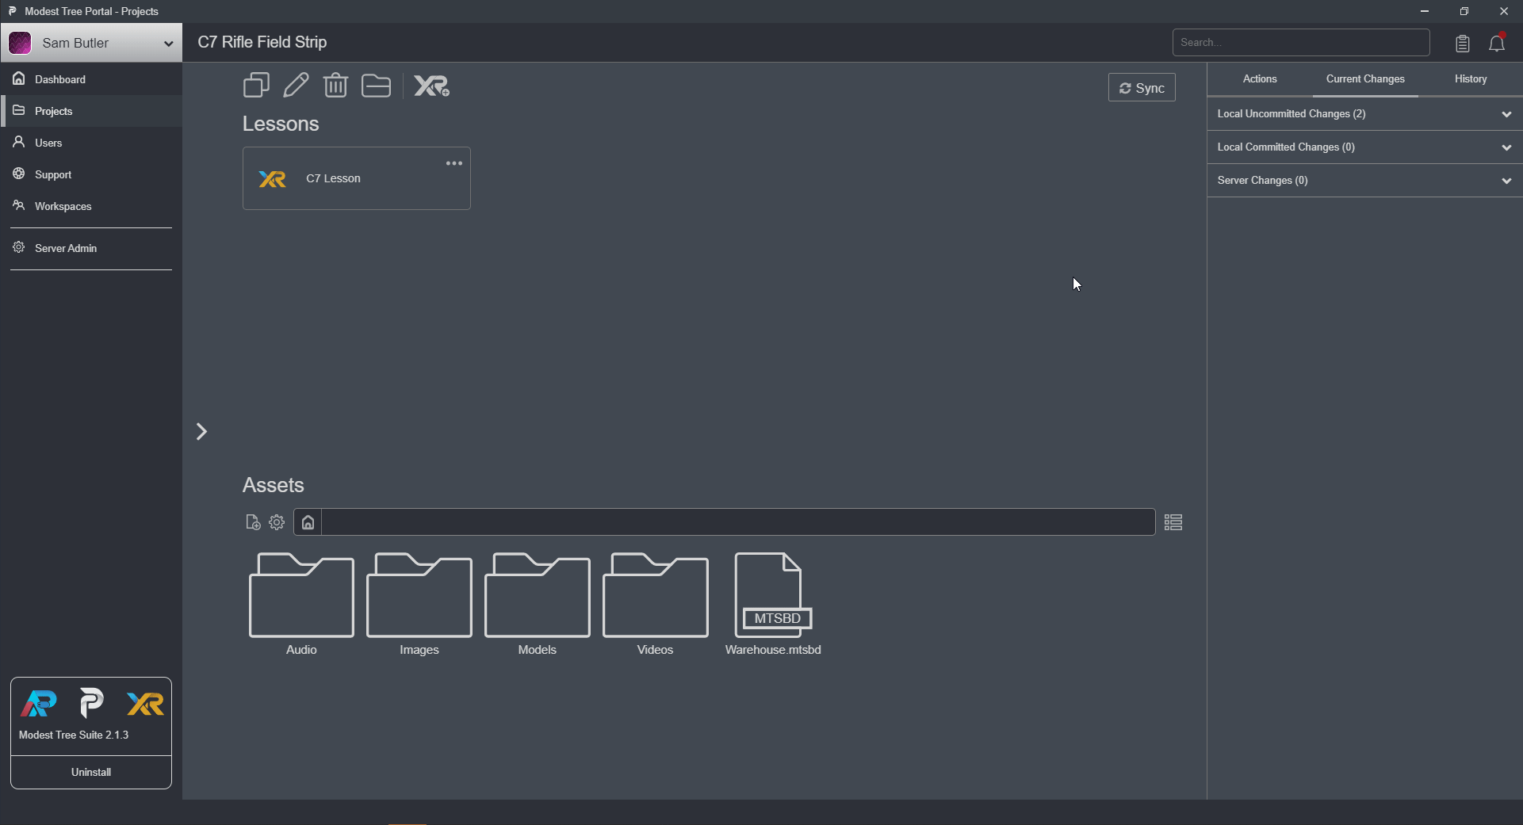
Task: Open Server Admin in sidebar
Action: [91, 248]
